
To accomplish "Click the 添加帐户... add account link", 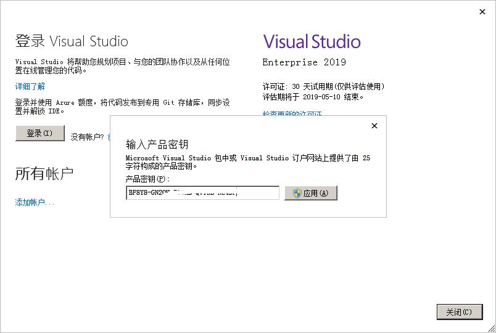I will (x=35, y=202).
